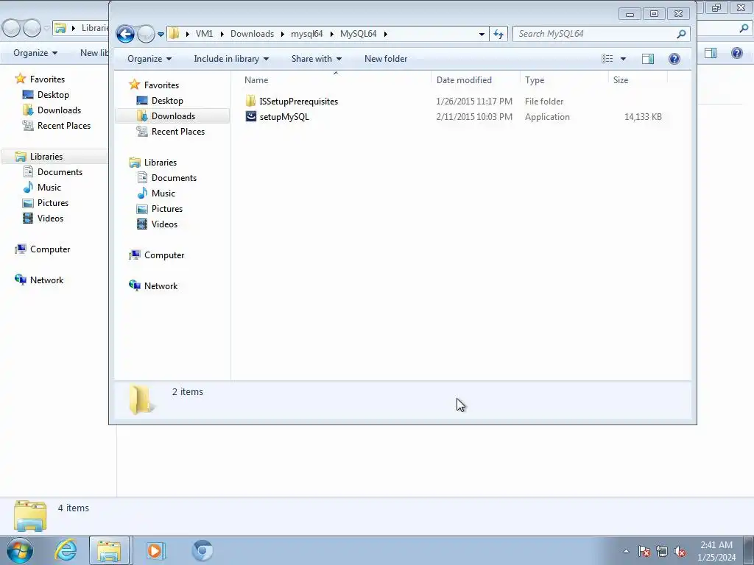This screenshot has width=754, height=565.
Task: Select Videos in background Libraries window sidebar
Action: [x=51, y=218]
